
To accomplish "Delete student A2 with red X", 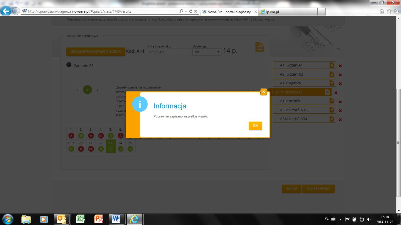I will click(x=340, y=75).
